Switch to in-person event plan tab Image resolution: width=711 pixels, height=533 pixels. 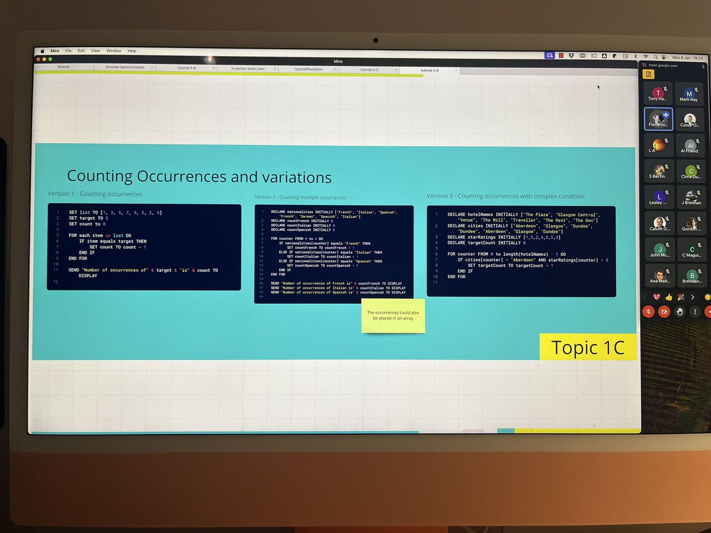tap(248, 68)
